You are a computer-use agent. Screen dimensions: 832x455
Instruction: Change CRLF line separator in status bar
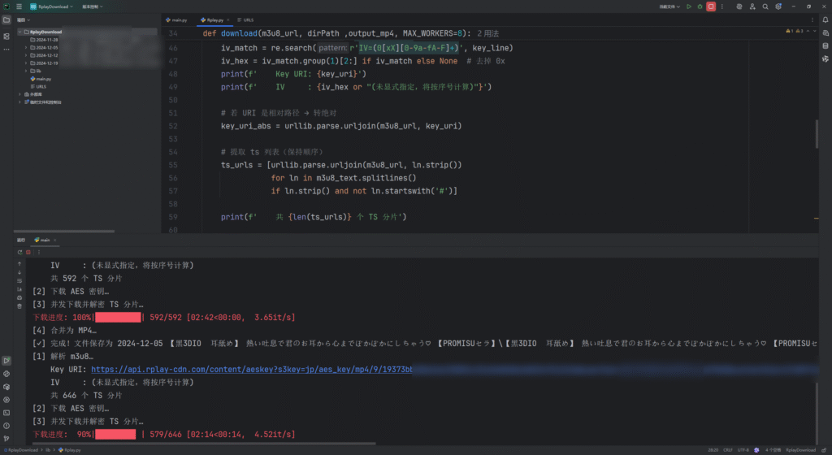[x=728, y=450]
